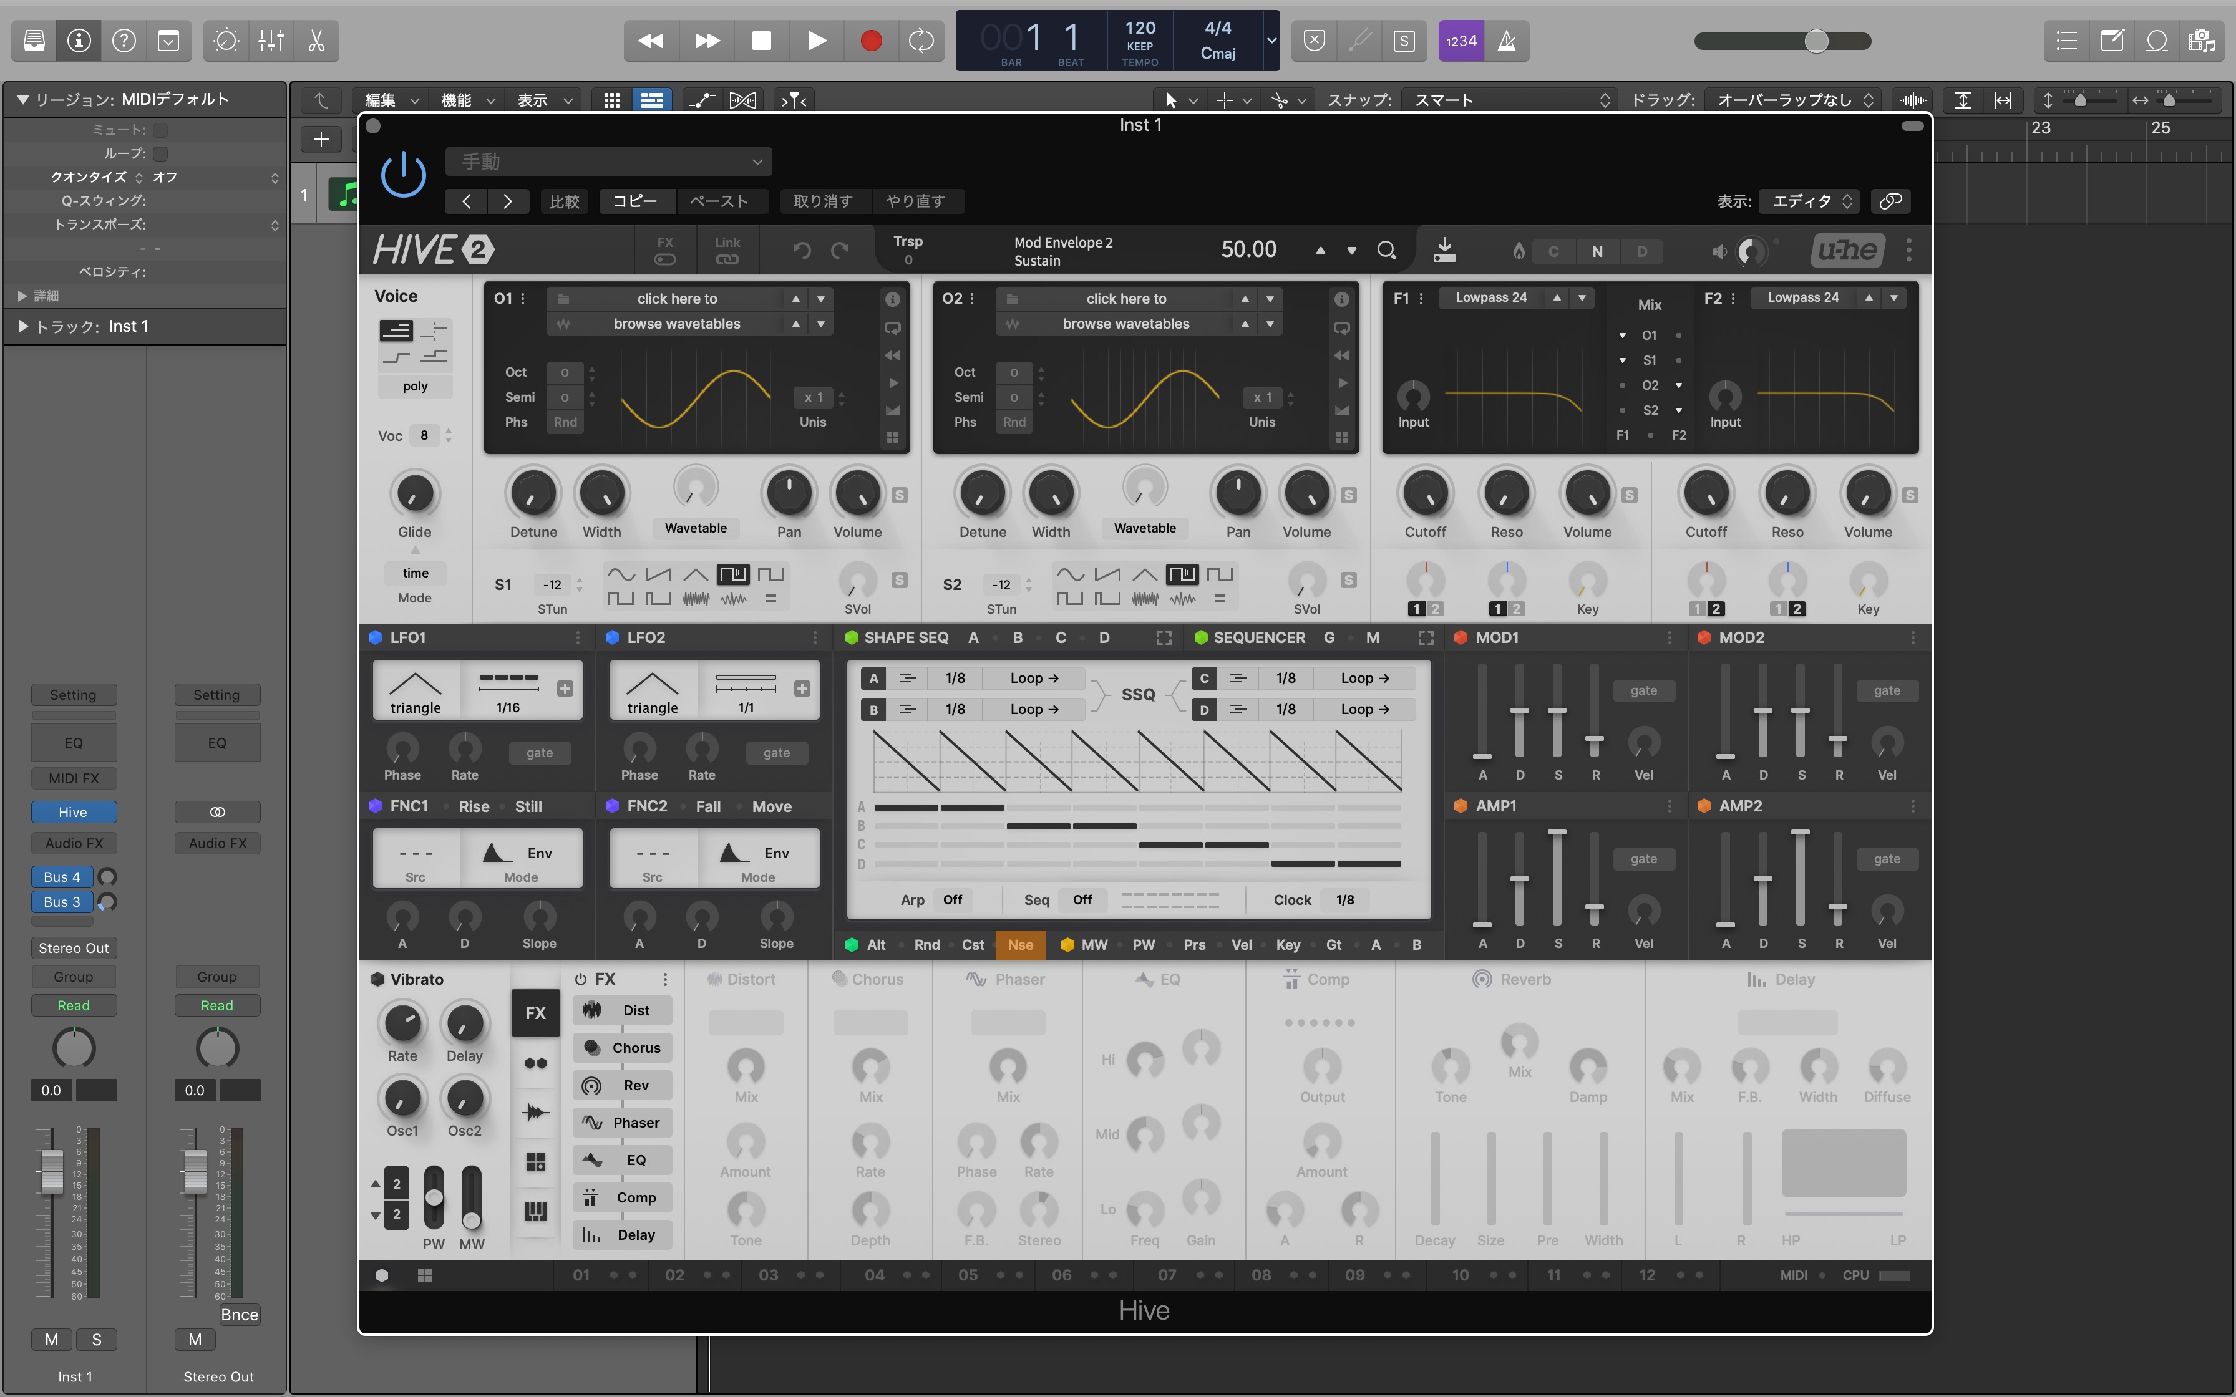
Task: Toggle the metronome icon
Action: [1506, 41]
